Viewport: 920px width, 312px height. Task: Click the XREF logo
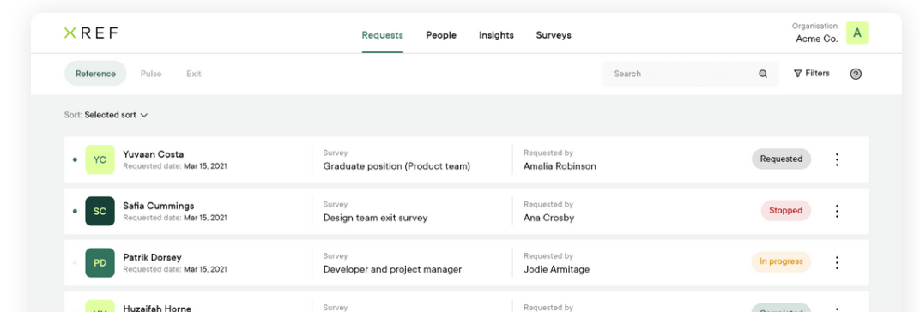tap(91, 33)
